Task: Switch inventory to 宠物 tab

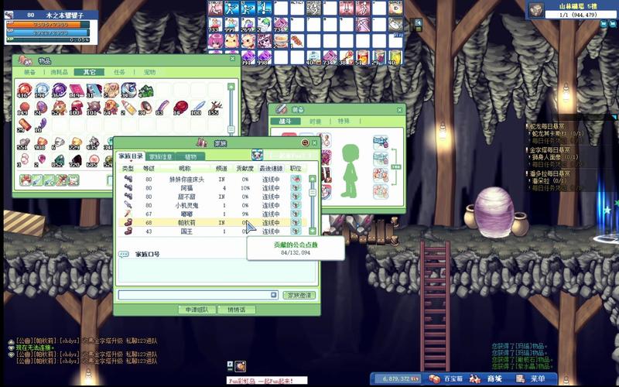Action: 149,72
